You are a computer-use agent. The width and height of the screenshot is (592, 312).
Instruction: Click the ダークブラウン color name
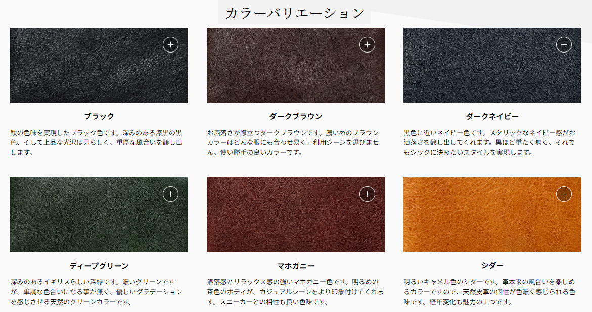point(296,117)
